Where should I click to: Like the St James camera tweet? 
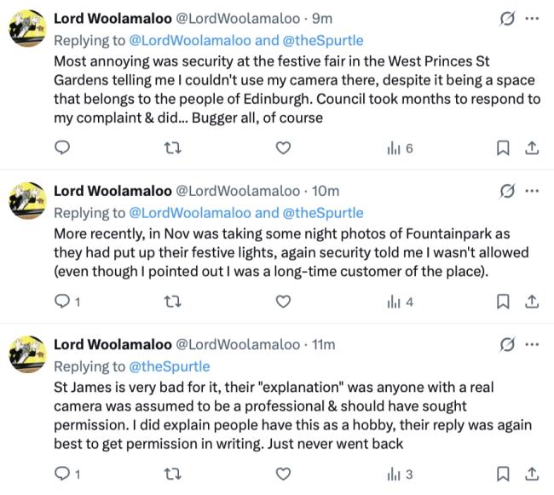click(x=283, y=474)
